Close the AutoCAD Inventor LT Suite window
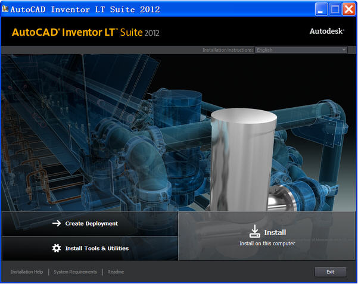This screenshot has width=358, height=284. pos(349,10)
